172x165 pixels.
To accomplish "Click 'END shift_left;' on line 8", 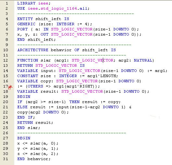I will 36,40.
